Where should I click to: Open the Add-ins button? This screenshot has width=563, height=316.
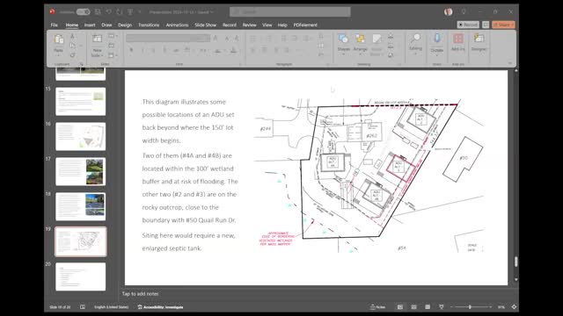coord(457,42)
